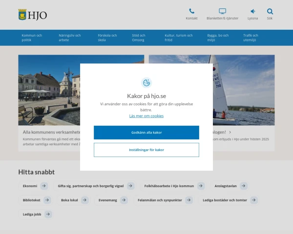Click the arrow icon next to Ekonomi
Image resolution: width=293 pixels, height=234 pixels.
coord(44,186)
